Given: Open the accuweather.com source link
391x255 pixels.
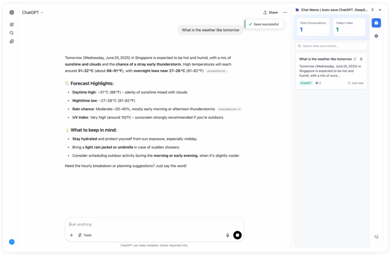Looking at the screenshot, I should 216,71.
